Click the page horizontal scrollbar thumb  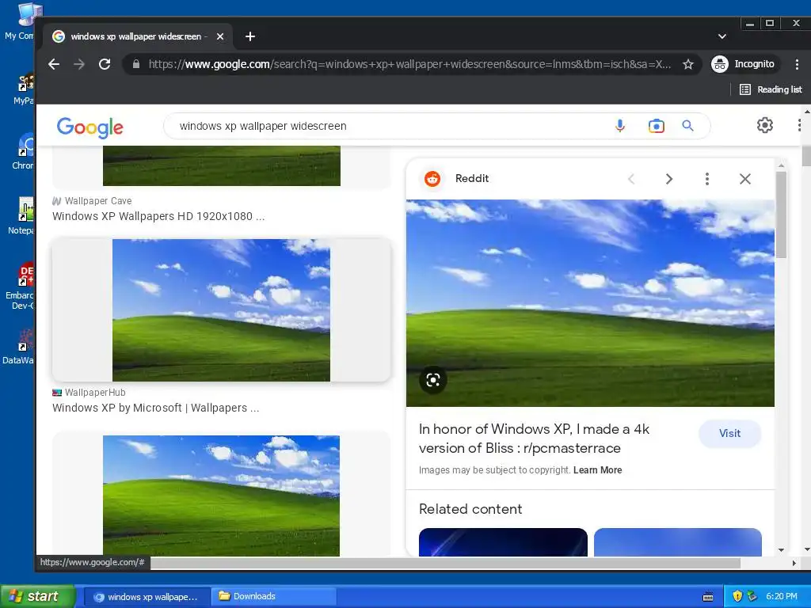445,563
